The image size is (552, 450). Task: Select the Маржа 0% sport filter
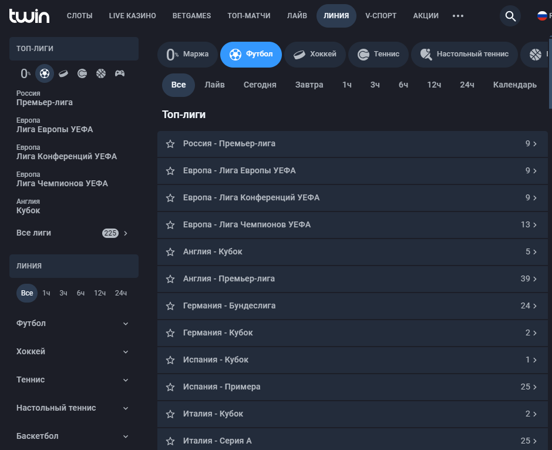[x=187, y=55]
